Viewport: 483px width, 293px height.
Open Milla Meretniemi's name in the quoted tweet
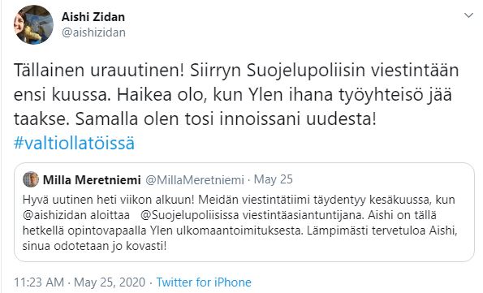tap(92, 180)
